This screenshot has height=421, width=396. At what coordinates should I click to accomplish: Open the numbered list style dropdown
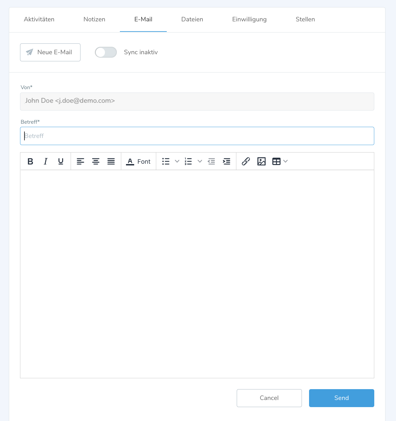200,161
